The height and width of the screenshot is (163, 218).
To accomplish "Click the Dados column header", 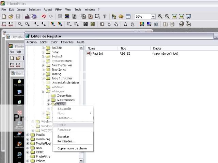I will (x=184, y=48).
